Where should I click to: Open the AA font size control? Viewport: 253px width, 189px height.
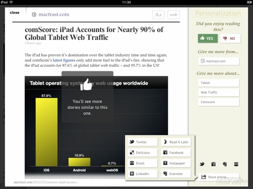click(158, 15)
